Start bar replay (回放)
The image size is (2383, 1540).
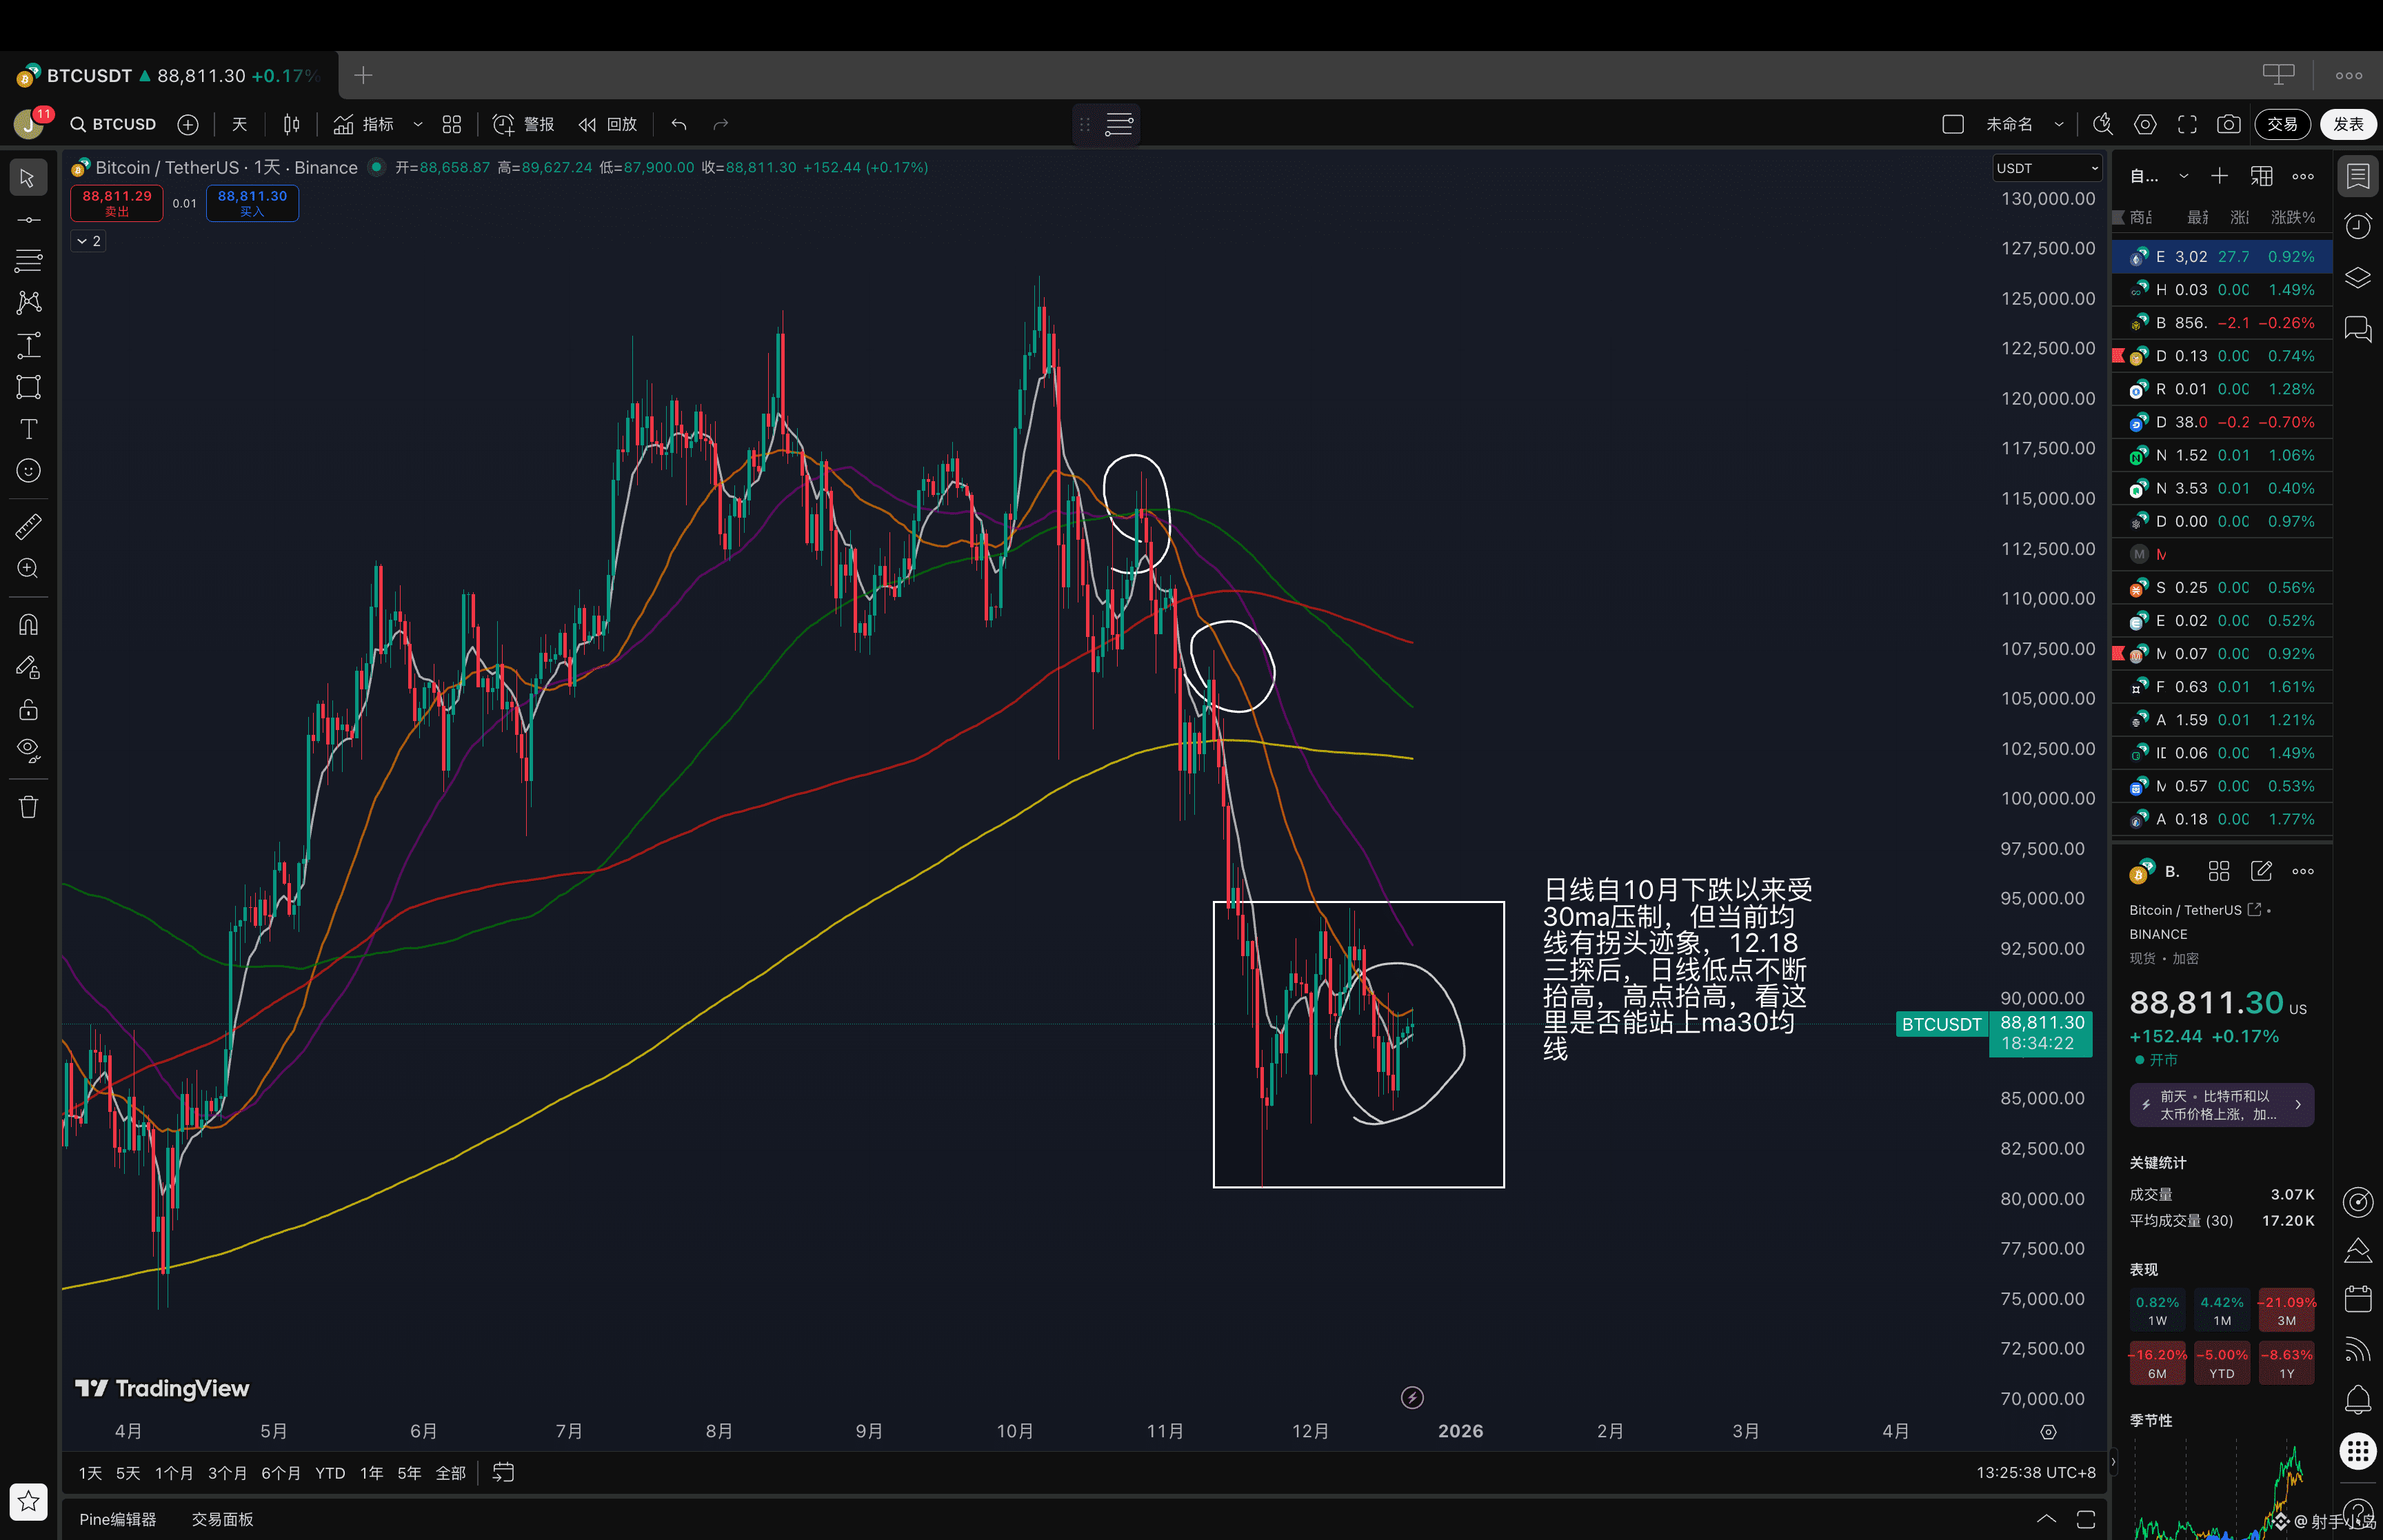tap(608, 124)
